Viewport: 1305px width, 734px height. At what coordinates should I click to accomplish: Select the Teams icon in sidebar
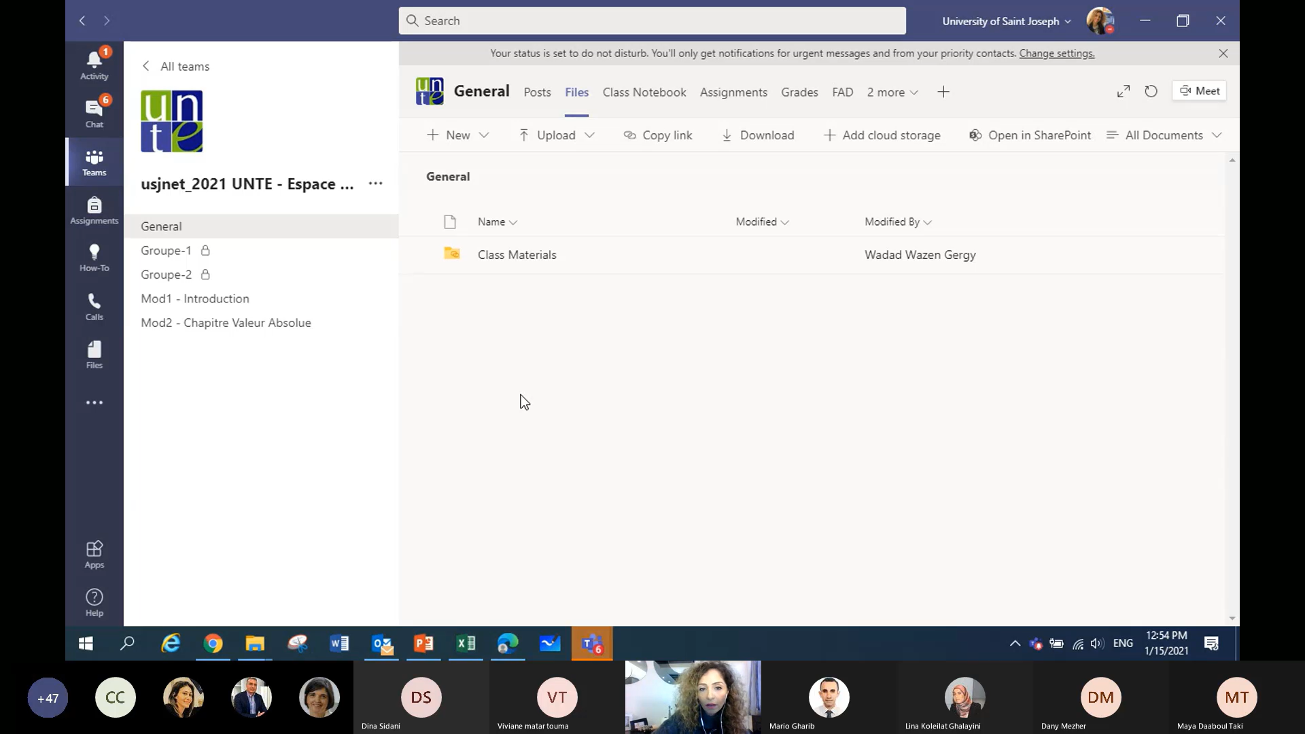94,162
